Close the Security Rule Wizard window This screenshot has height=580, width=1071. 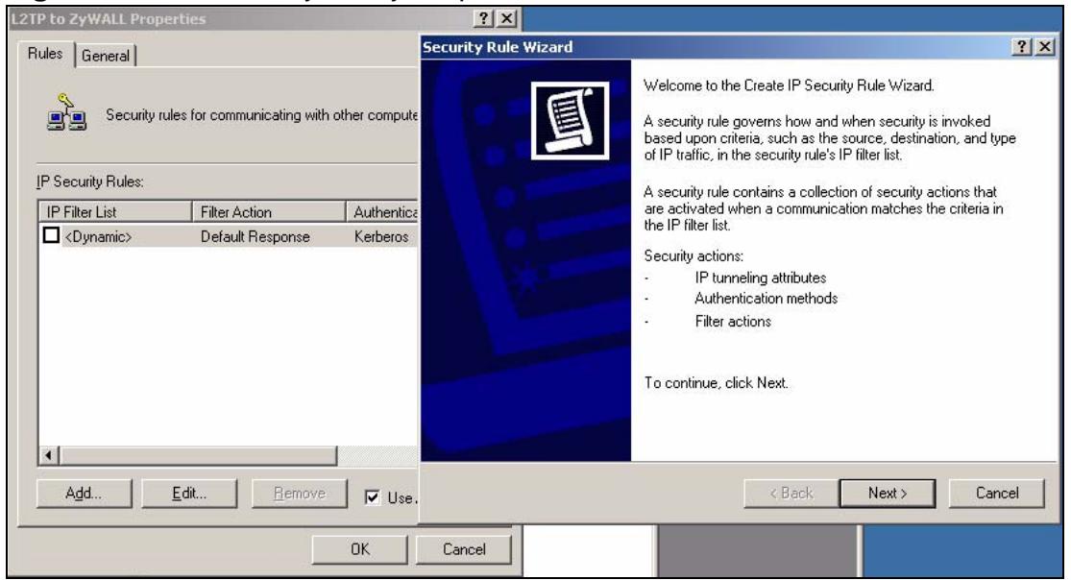[1044, 46]
